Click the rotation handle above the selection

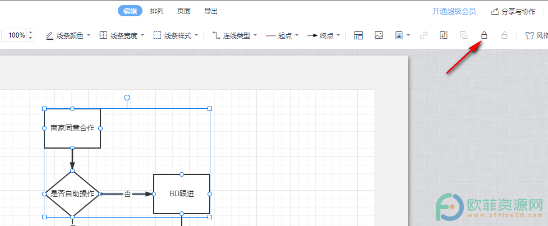tap(127, 97)
